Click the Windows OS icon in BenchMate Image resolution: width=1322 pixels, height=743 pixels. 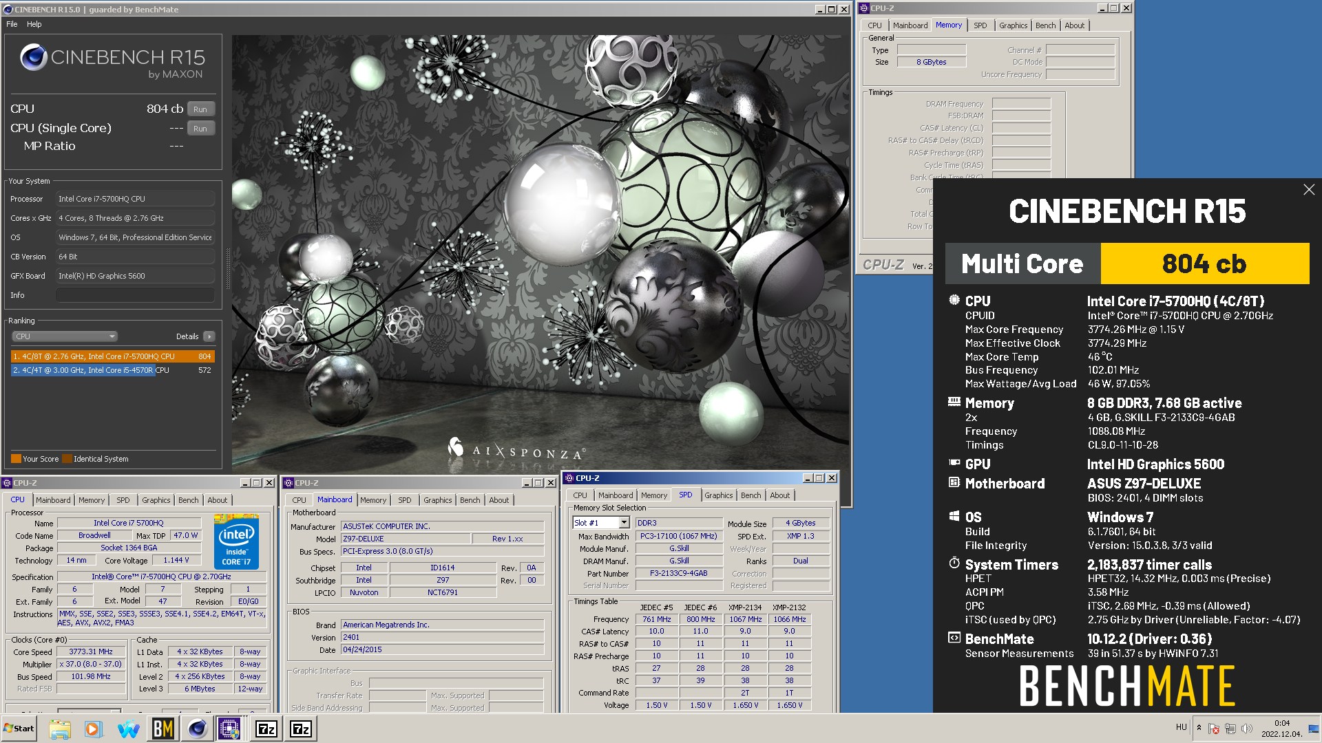click(954, 516)
